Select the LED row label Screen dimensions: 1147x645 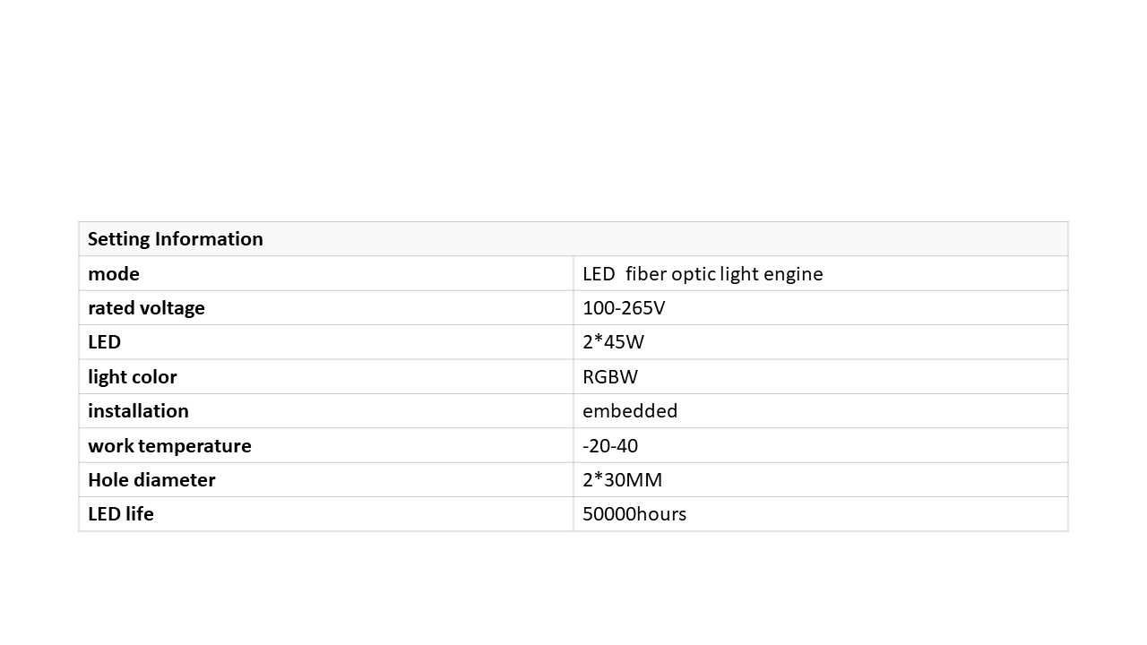[x=326, y=342]
